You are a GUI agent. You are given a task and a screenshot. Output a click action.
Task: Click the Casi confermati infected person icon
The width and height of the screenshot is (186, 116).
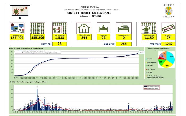[60, 28]
